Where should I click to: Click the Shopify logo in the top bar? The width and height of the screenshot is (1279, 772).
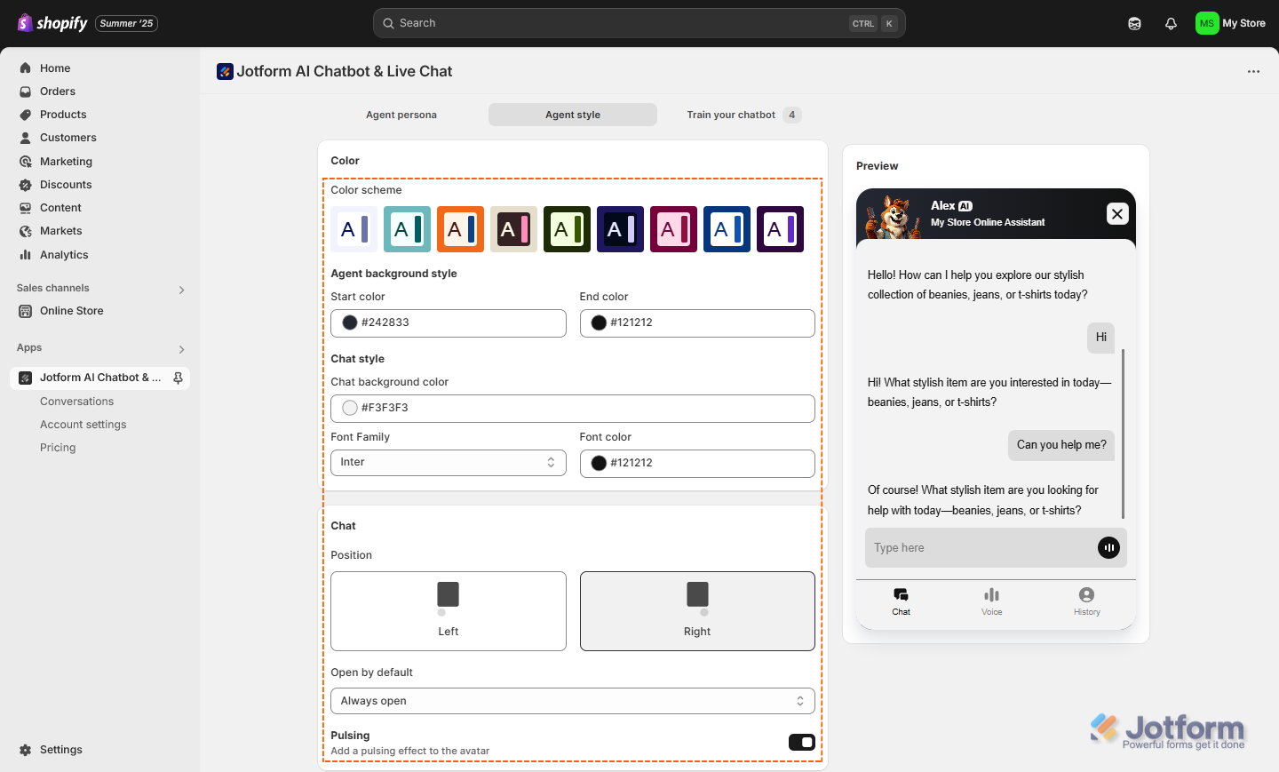(52, 23)
